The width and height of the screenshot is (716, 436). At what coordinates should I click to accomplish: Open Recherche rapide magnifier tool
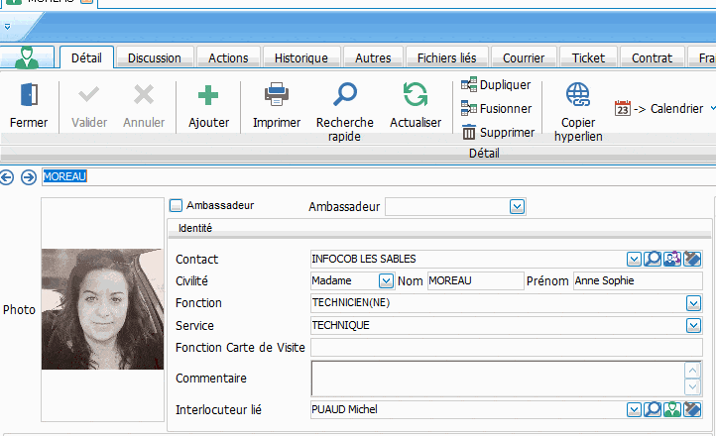tap(344, 95)
